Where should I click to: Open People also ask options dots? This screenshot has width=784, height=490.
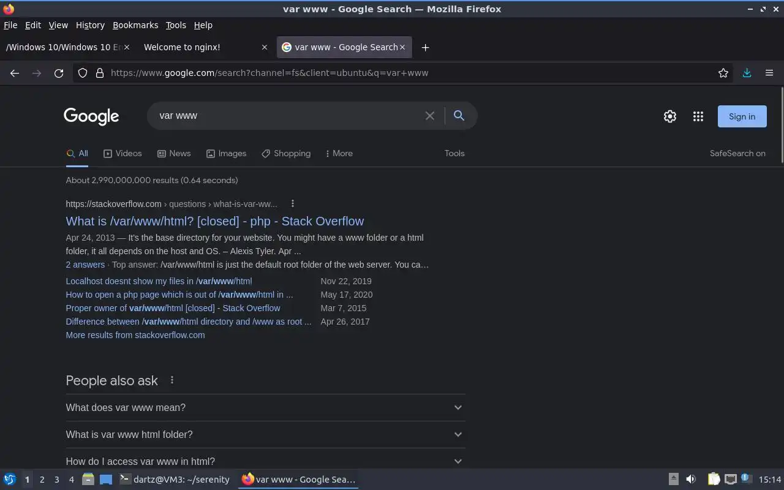(x=172, y=380)
